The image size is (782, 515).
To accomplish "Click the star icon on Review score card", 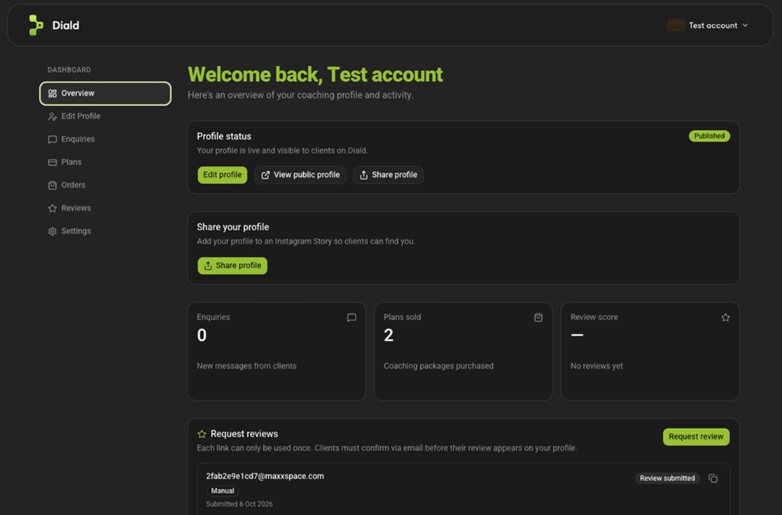I will point(725,317).
